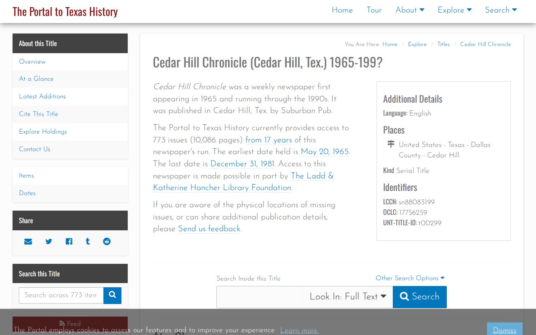Expand the Explore menu

click(x=454, y=10)
